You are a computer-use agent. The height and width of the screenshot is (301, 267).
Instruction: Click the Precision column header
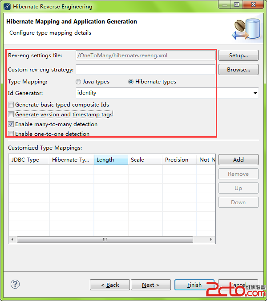point(179,159)
